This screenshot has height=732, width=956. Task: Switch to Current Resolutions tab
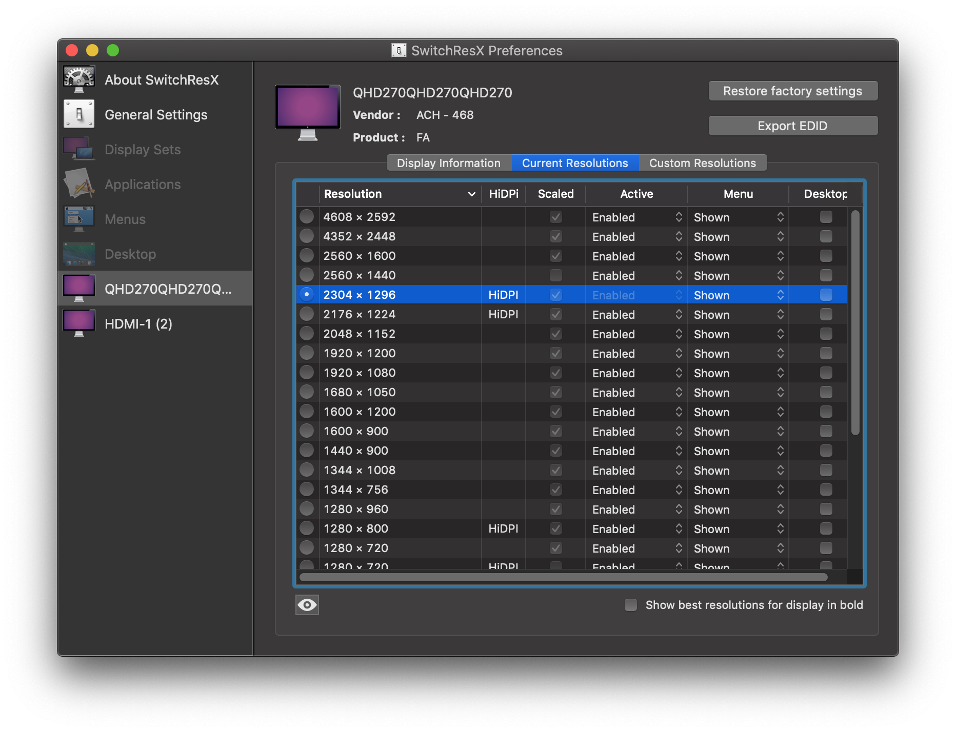pos(575,163)
